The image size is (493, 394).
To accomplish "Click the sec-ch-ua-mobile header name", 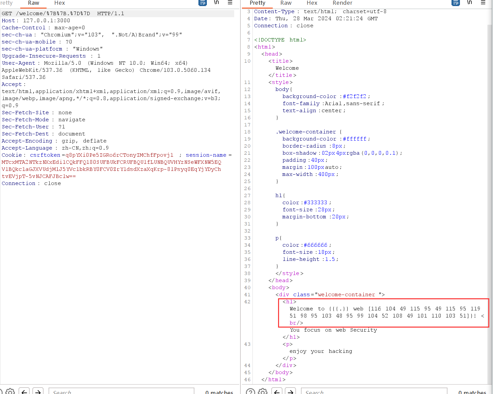I will (29, 42).
